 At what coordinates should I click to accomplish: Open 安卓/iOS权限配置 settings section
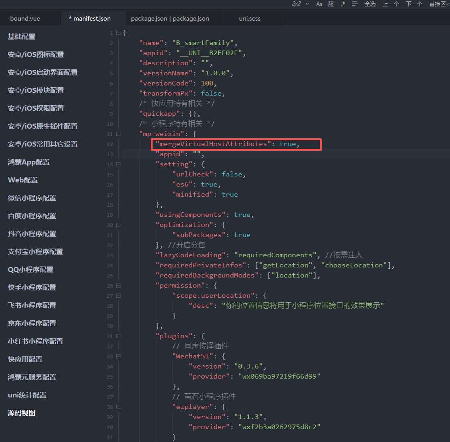click(36, 108)
